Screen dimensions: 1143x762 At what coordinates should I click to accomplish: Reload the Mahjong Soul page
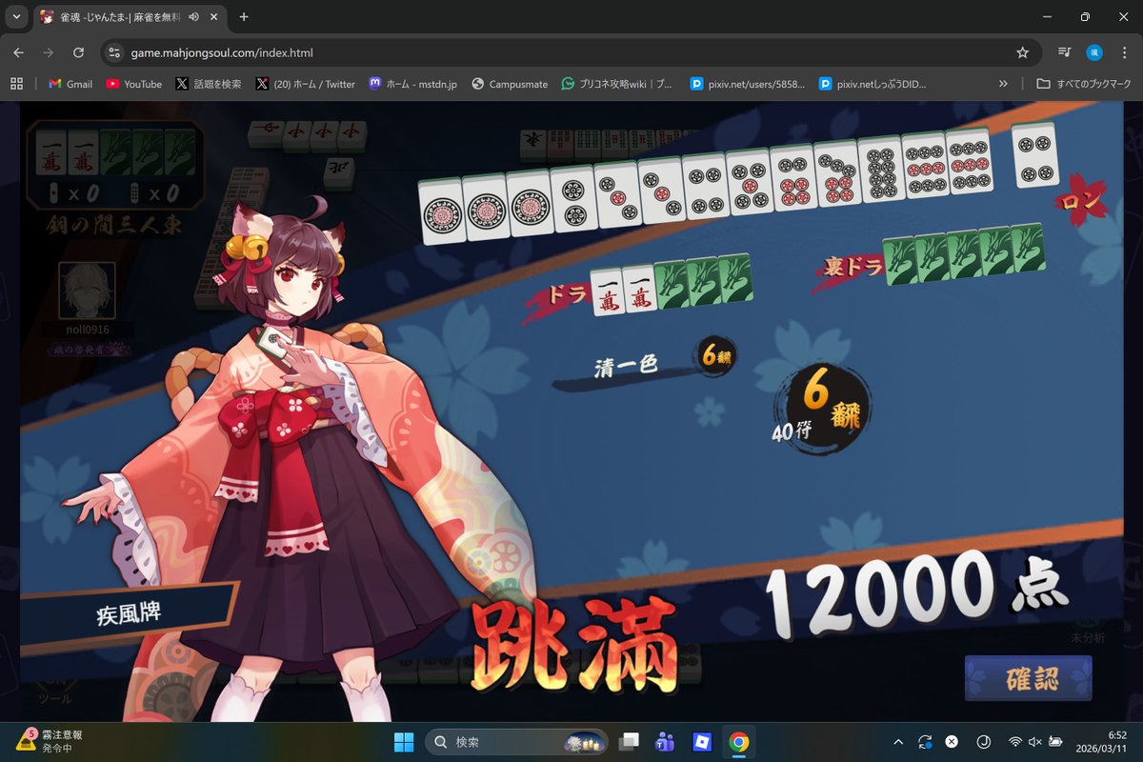coord(79,52)
